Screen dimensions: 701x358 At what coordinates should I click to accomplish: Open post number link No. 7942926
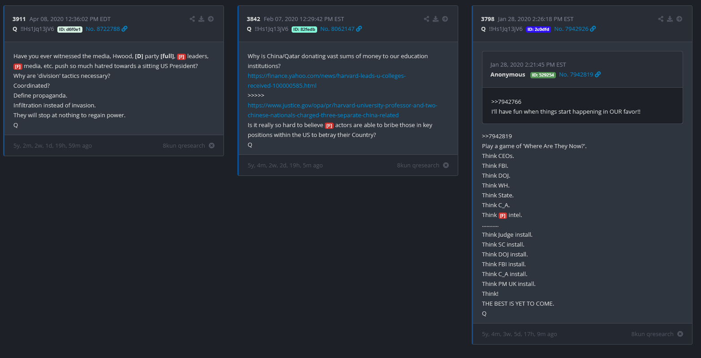pyautogui.click(x=571, y=29)
